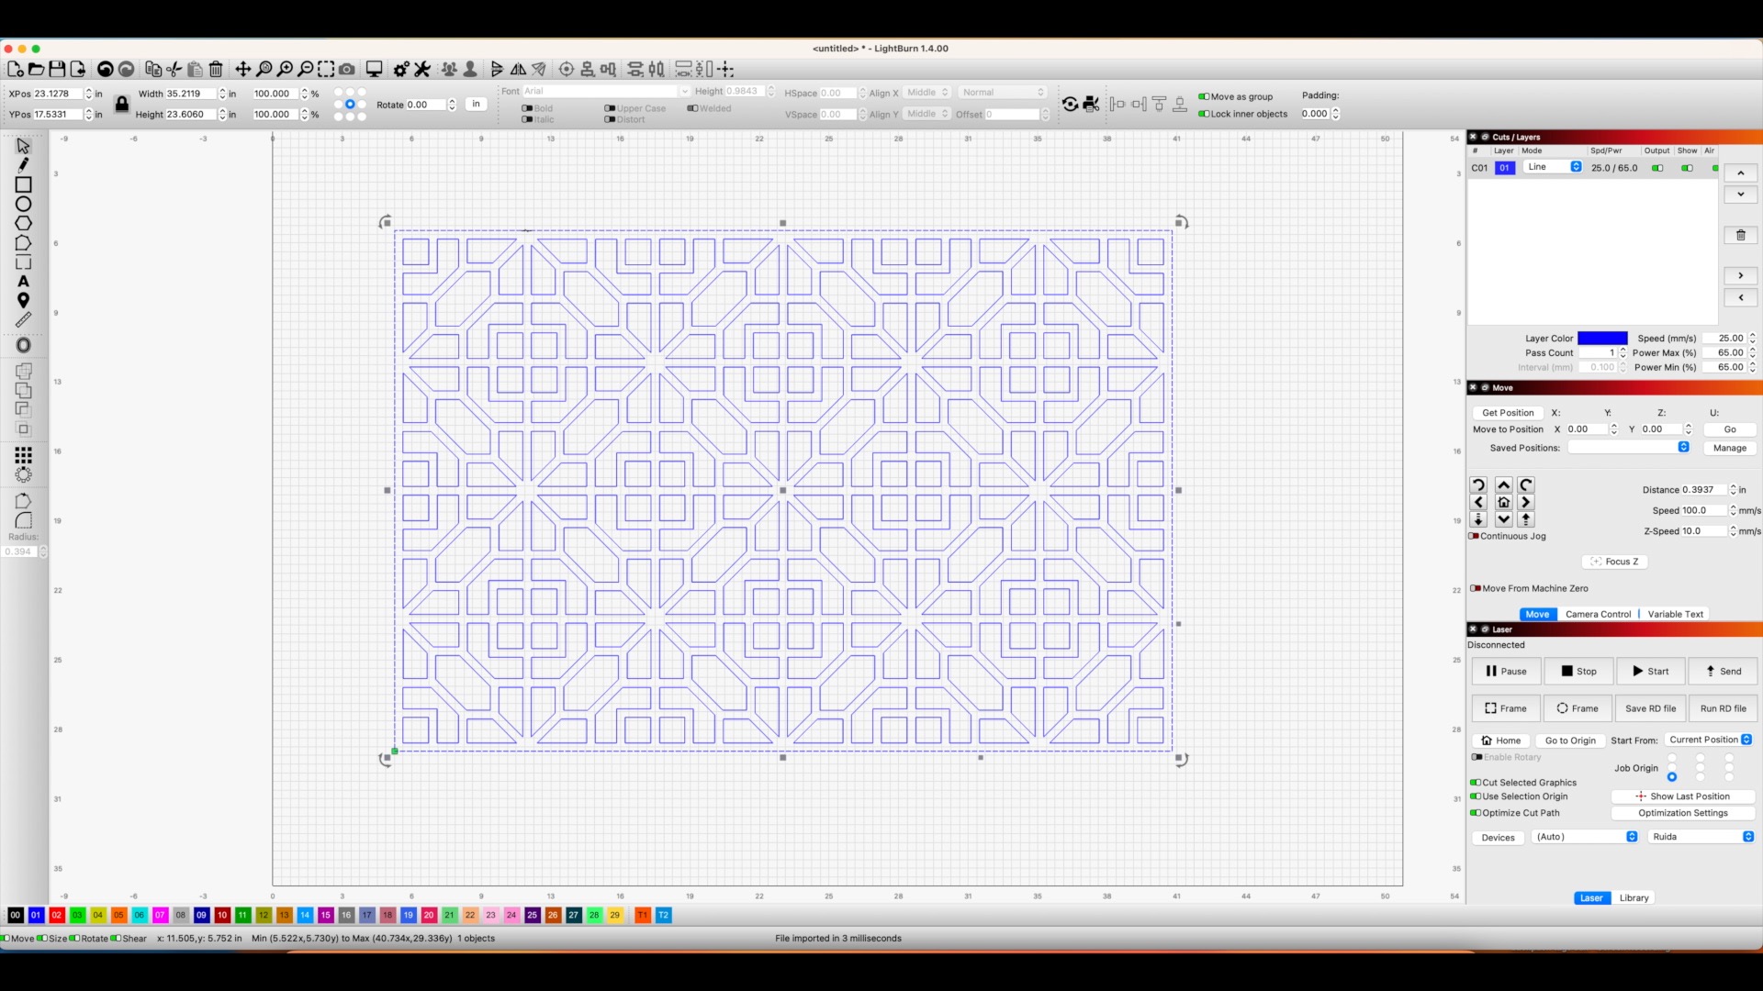1763x991 pixels.
Task: Open Optimization Settings
Action: [x=1682, y=813]
